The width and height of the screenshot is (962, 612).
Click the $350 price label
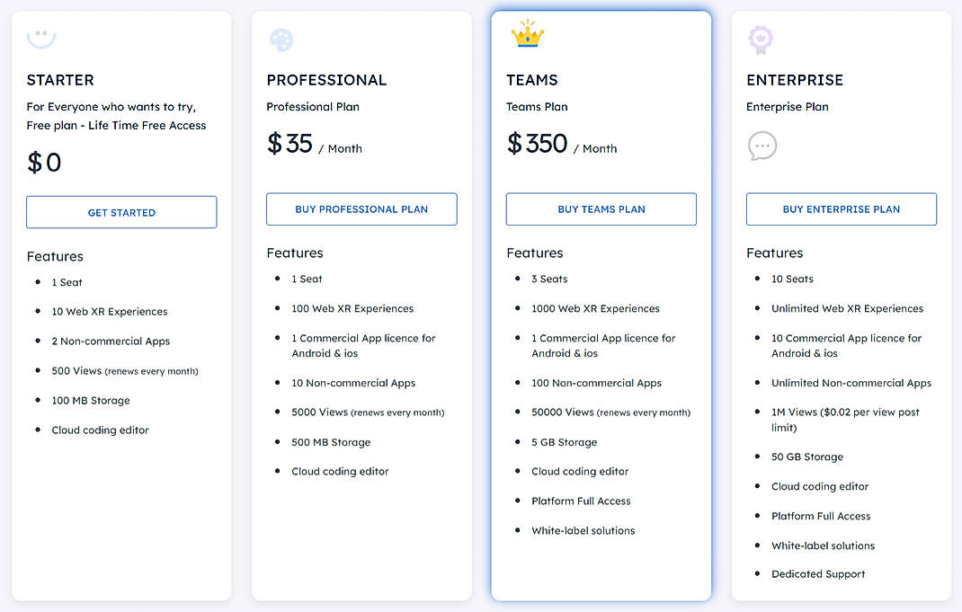point(537,143)
